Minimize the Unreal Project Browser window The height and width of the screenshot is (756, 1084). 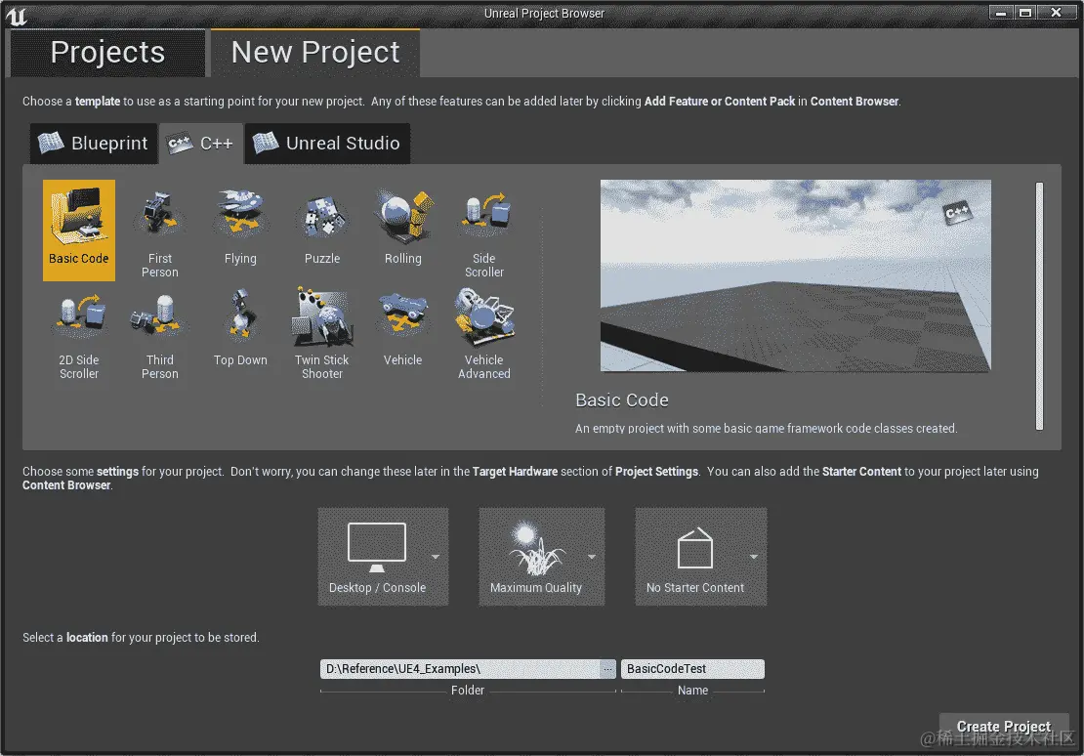click(1000, 13)
